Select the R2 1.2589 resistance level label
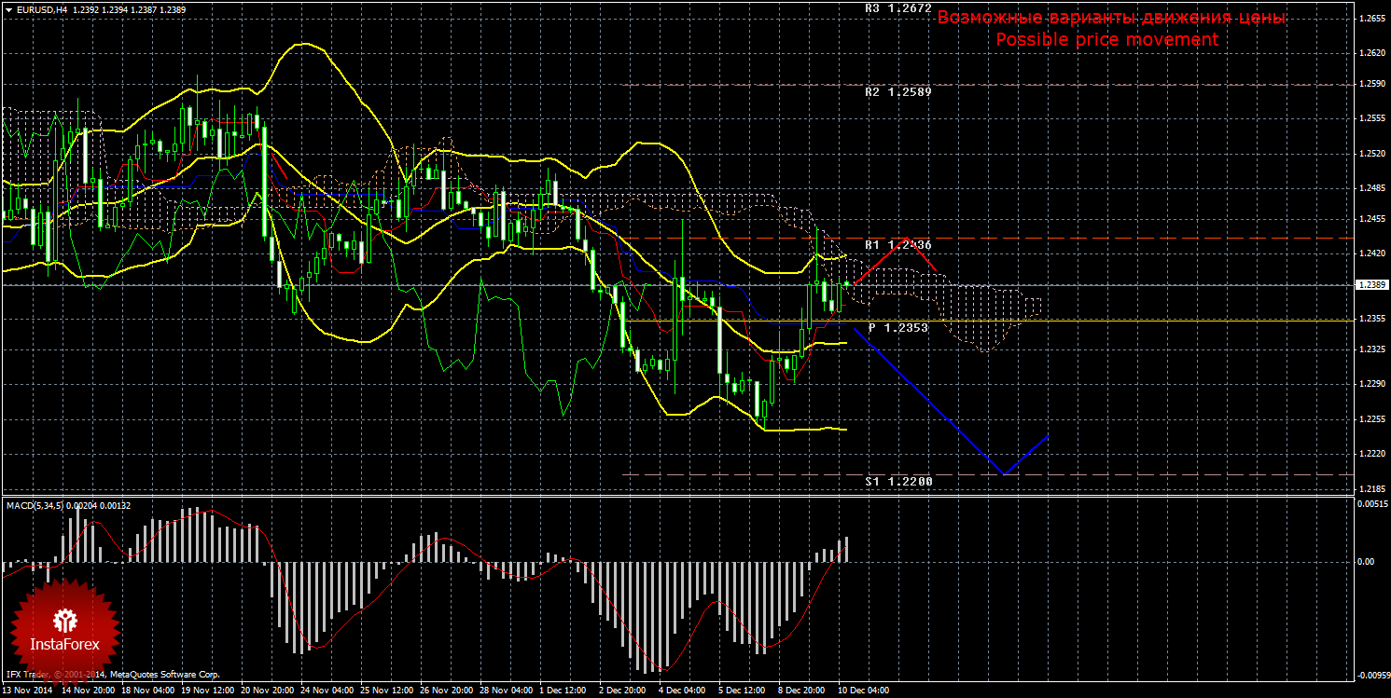Screen dimensions: 1391x698 click(x=897, y=92)
